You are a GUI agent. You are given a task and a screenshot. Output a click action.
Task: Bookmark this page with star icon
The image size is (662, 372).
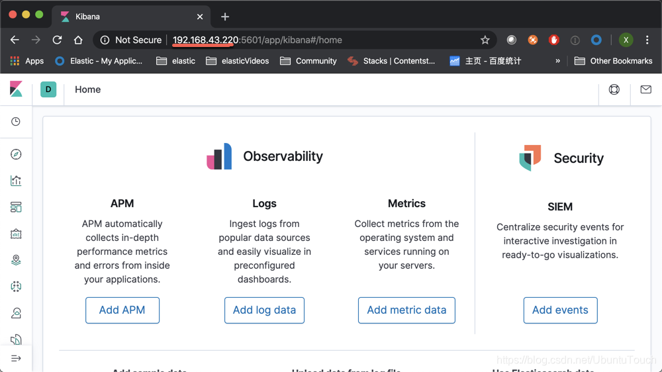[485, 40]
